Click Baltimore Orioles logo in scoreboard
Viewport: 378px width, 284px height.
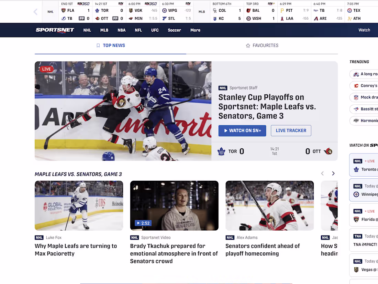point(248,10)
